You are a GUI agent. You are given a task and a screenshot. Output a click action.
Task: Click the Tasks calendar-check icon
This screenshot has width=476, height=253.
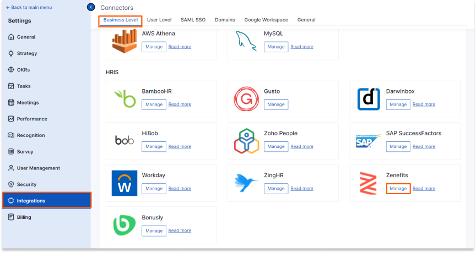pos(11,86)
